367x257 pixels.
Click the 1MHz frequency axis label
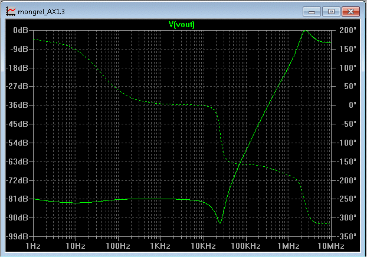[x=289, y=246]
